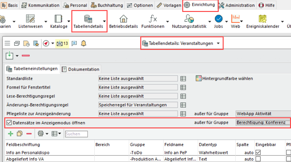
Task: Click into the Suchen search field
Action: (x=76, y=134)
